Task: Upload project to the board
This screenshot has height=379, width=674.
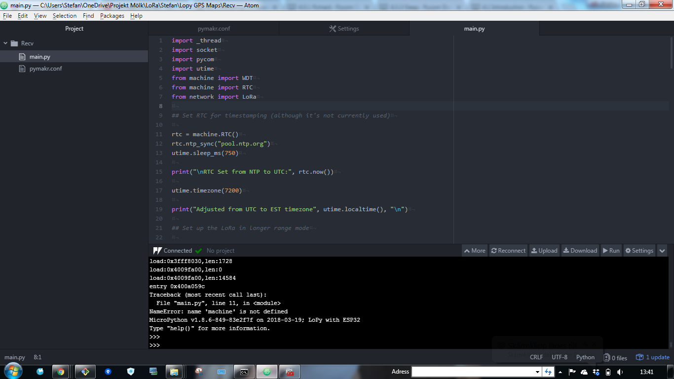Action: point(544,251)
